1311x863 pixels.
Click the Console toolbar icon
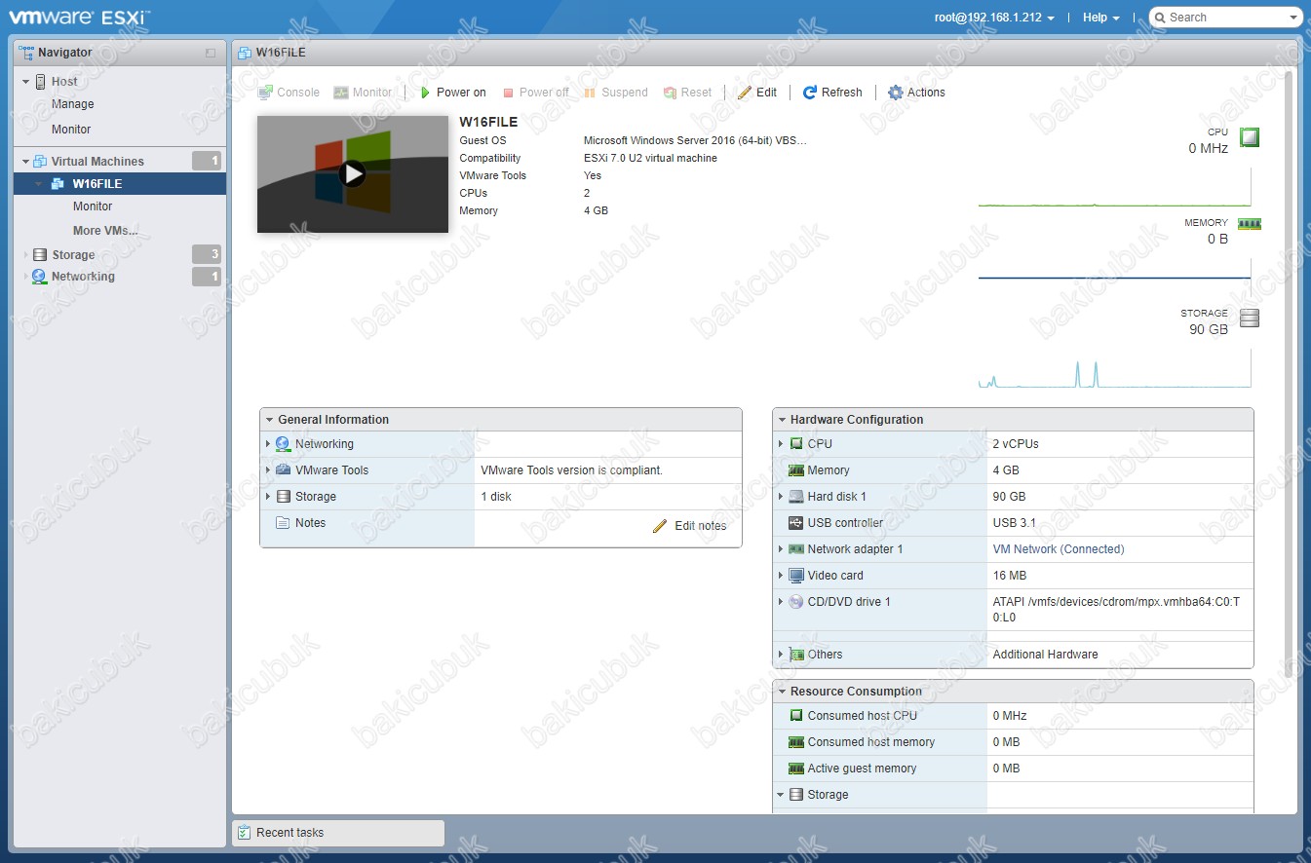[x=265, y=93]
